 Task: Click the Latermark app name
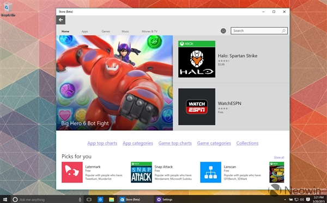[93, 167]
